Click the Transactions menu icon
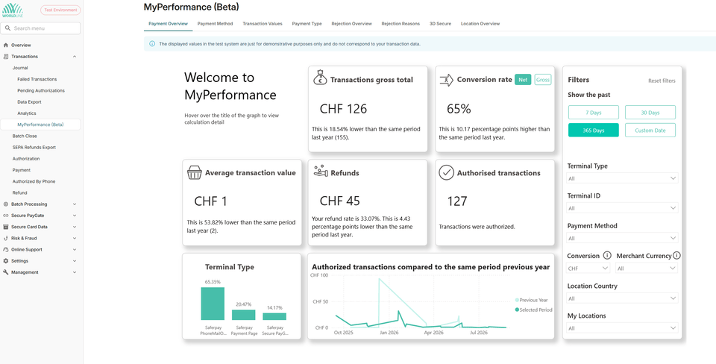Viewport: 716px width, 364px height. (5, 57)
